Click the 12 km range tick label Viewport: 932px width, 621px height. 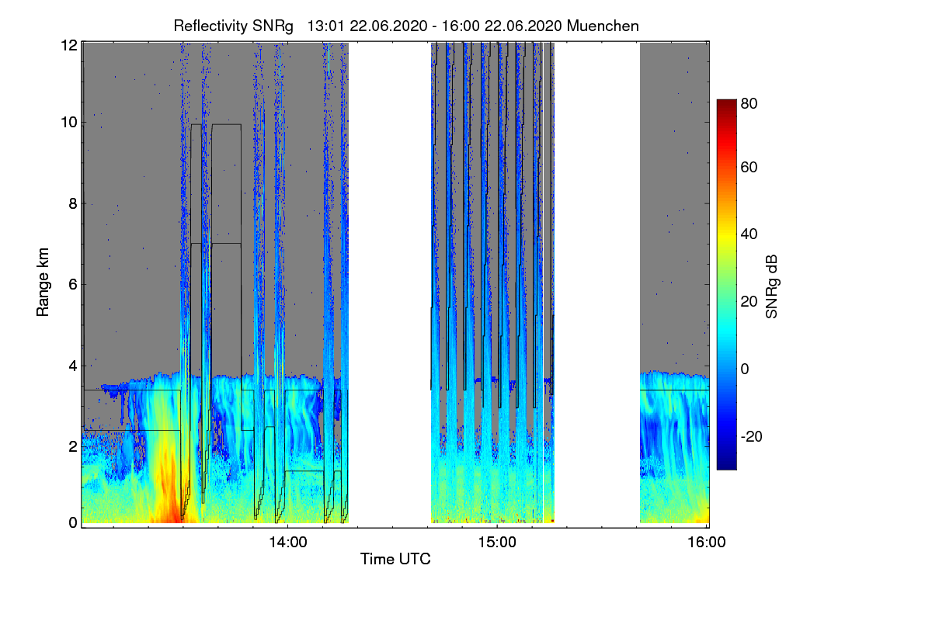pos(69,45)
